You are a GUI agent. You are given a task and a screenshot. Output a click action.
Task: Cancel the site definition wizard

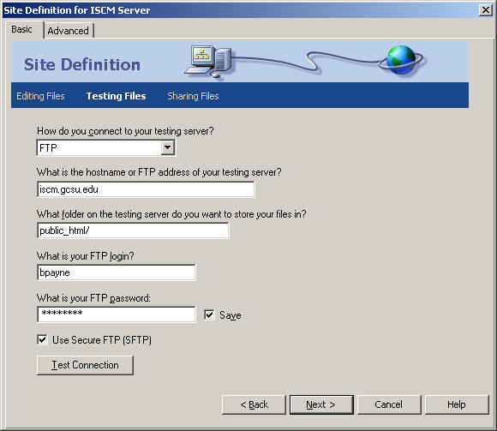pyautogui.click(x=389, y=404)
